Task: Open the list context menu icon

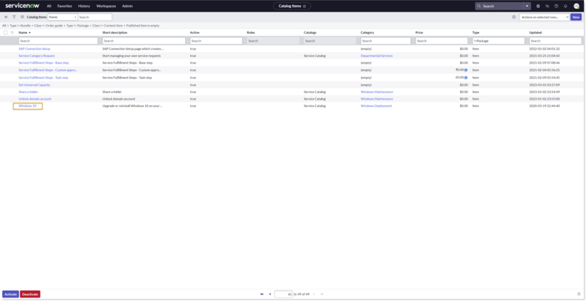Action: (6, 17)
